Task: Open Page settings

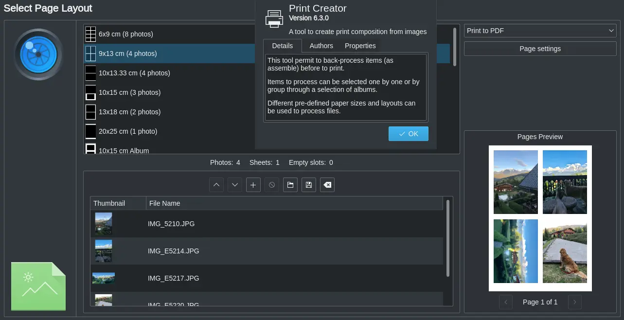Action: pyautogui.click(x=540, y=48)
